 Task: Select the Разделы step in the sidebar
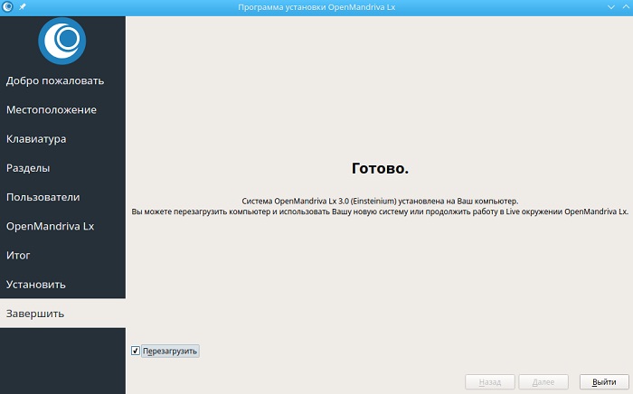coord(62,168)
